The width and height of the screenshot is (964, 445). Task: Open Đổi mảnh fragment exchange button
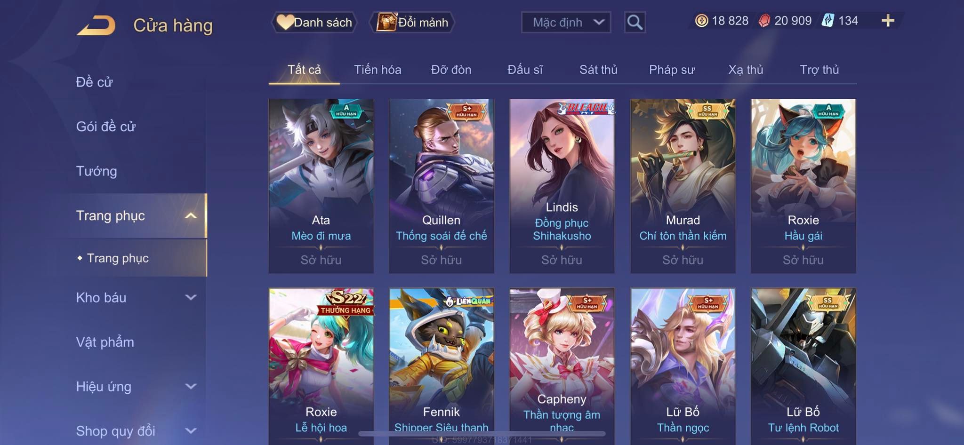pyautogui.click(x=413, y=22)
